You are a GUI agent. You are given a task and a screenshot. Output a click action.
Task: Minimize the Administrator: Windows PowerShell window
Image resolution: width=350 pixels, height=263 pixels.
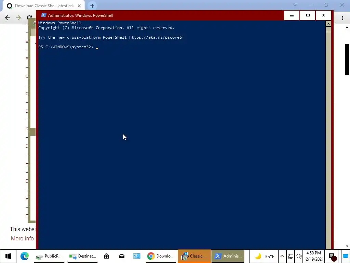tap(292, 15)
